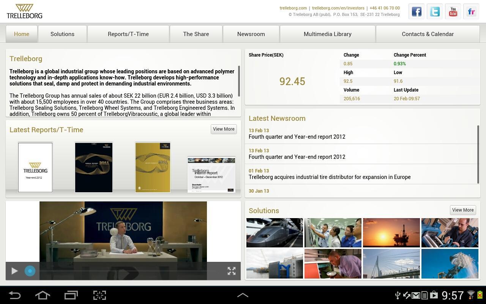Screen dimensions: 486x304
Task: Tap the Wi-Fi status icon
Action: pyautogui.click(x=471, y=295)
